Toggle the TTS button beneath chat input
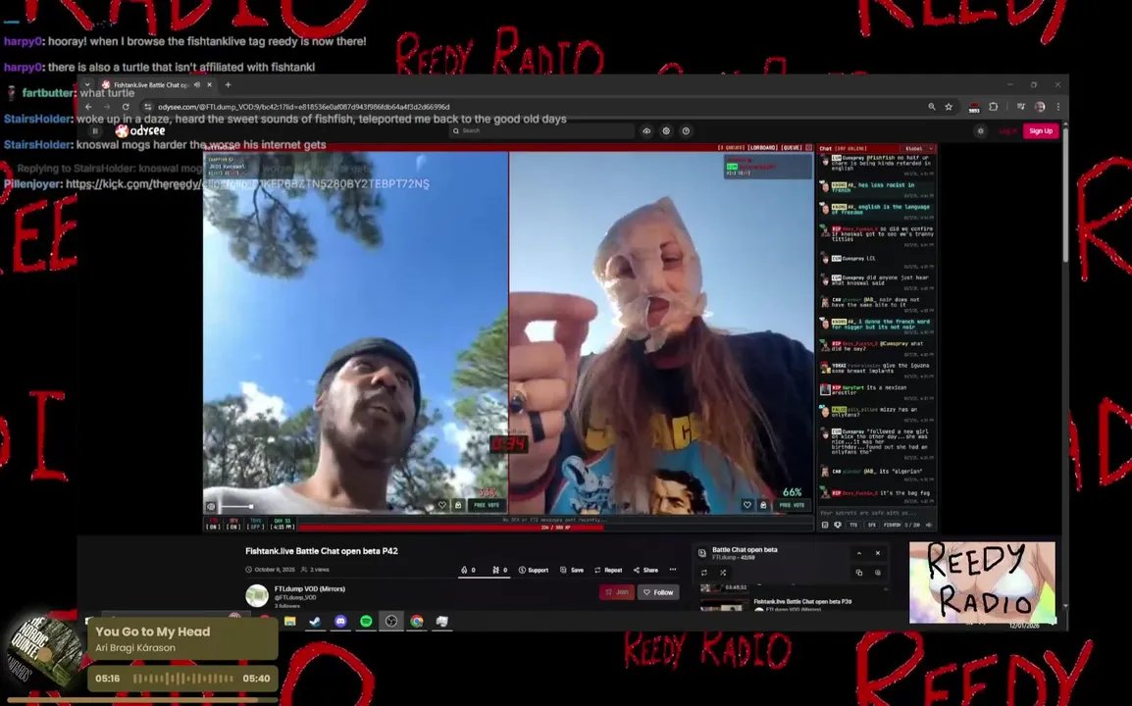 (x=853, y=525)
